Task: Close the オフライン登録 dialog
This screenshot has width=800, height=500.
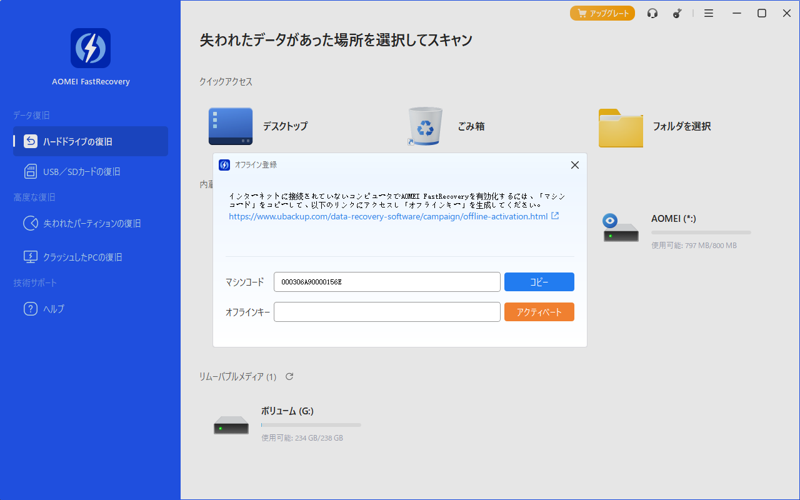Action: pyautogui.click(x=575, y=165)
